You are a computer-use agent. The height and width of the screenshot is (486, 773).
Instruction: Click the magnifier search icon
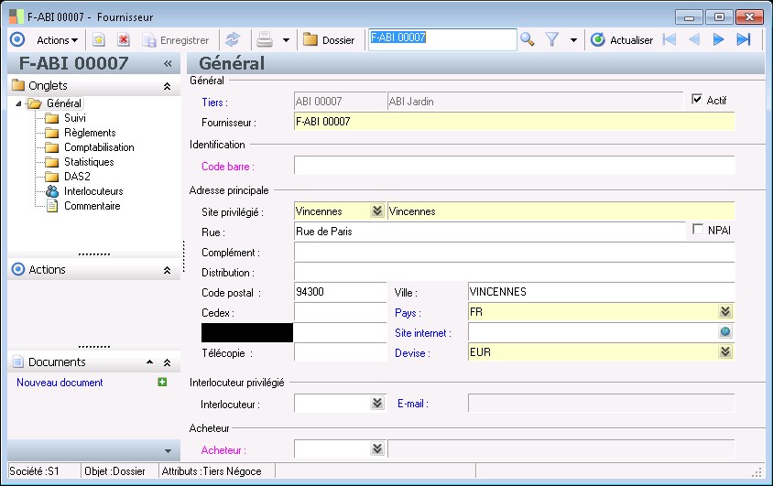click(x=528, y=39)
